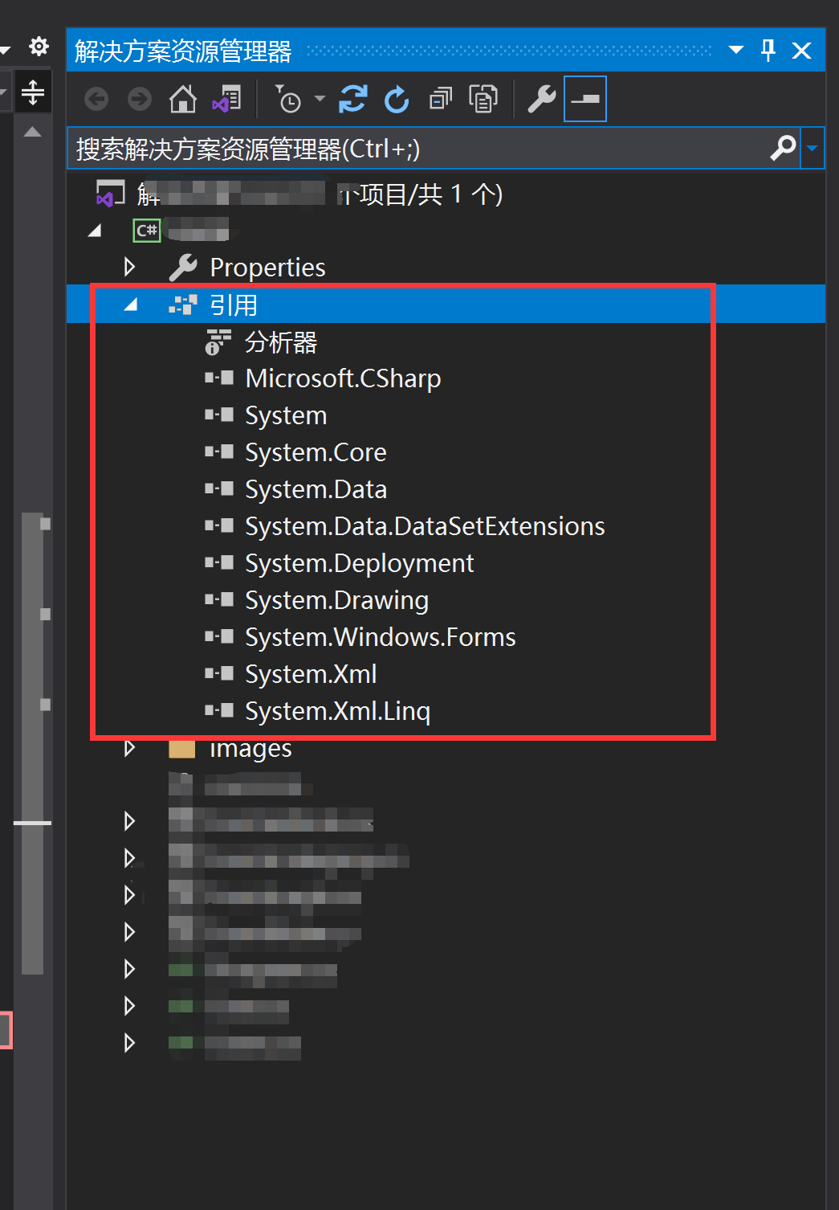Open Properties via the wrench toolbar icon

(542, 100)
